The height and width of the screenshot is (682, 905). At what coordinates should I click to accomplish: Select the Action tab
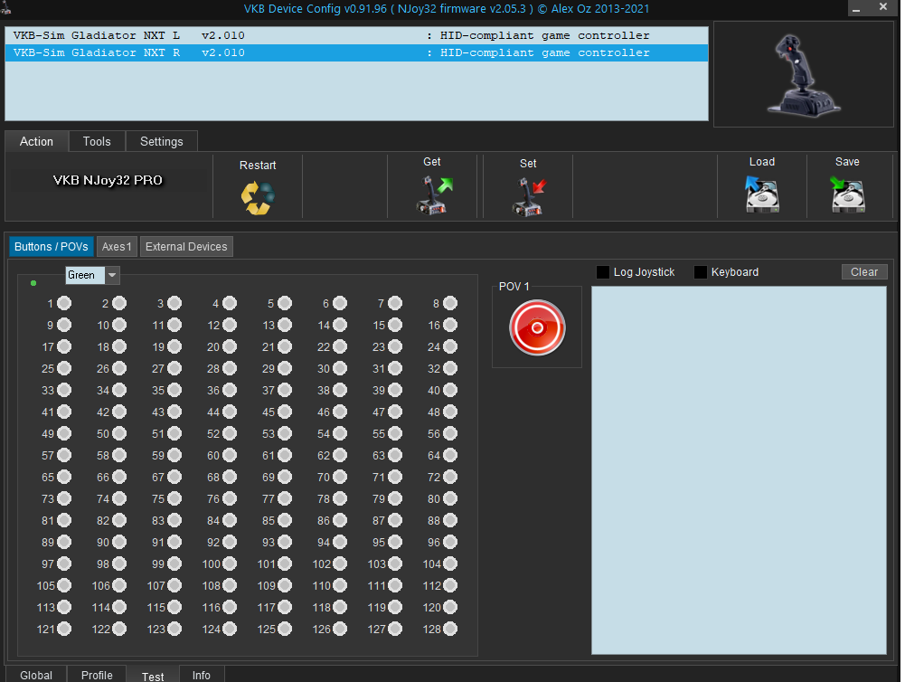[x=36, y=141]
